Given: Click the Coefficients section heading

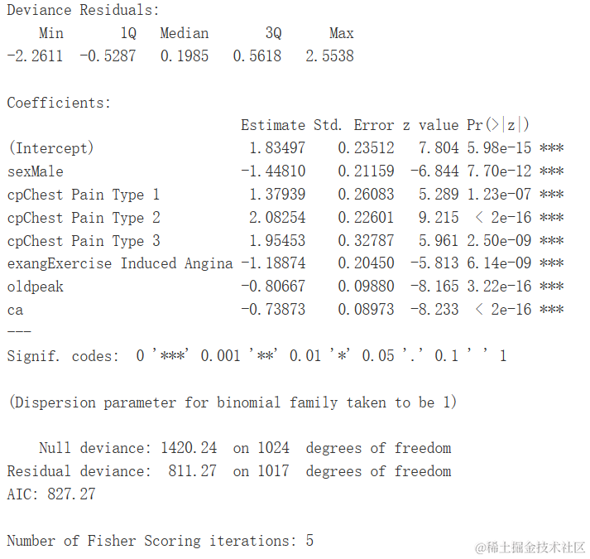Looking at the screenshot, I should [59, 104].
